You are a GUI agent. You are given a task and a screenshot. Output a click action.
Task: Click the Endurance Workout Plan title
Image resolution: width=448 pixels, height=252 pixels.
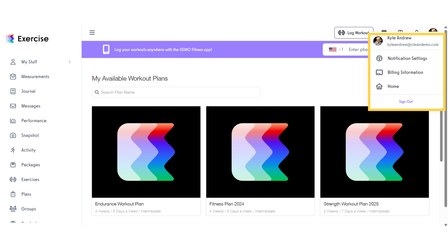pos(119,204)
